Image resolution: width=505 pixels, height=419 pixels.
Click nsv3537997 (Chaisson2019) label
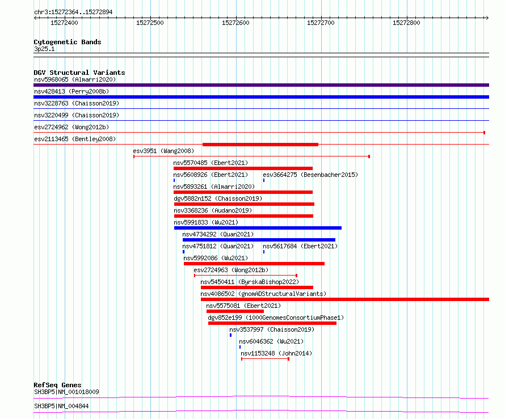(x=272, y=329)
